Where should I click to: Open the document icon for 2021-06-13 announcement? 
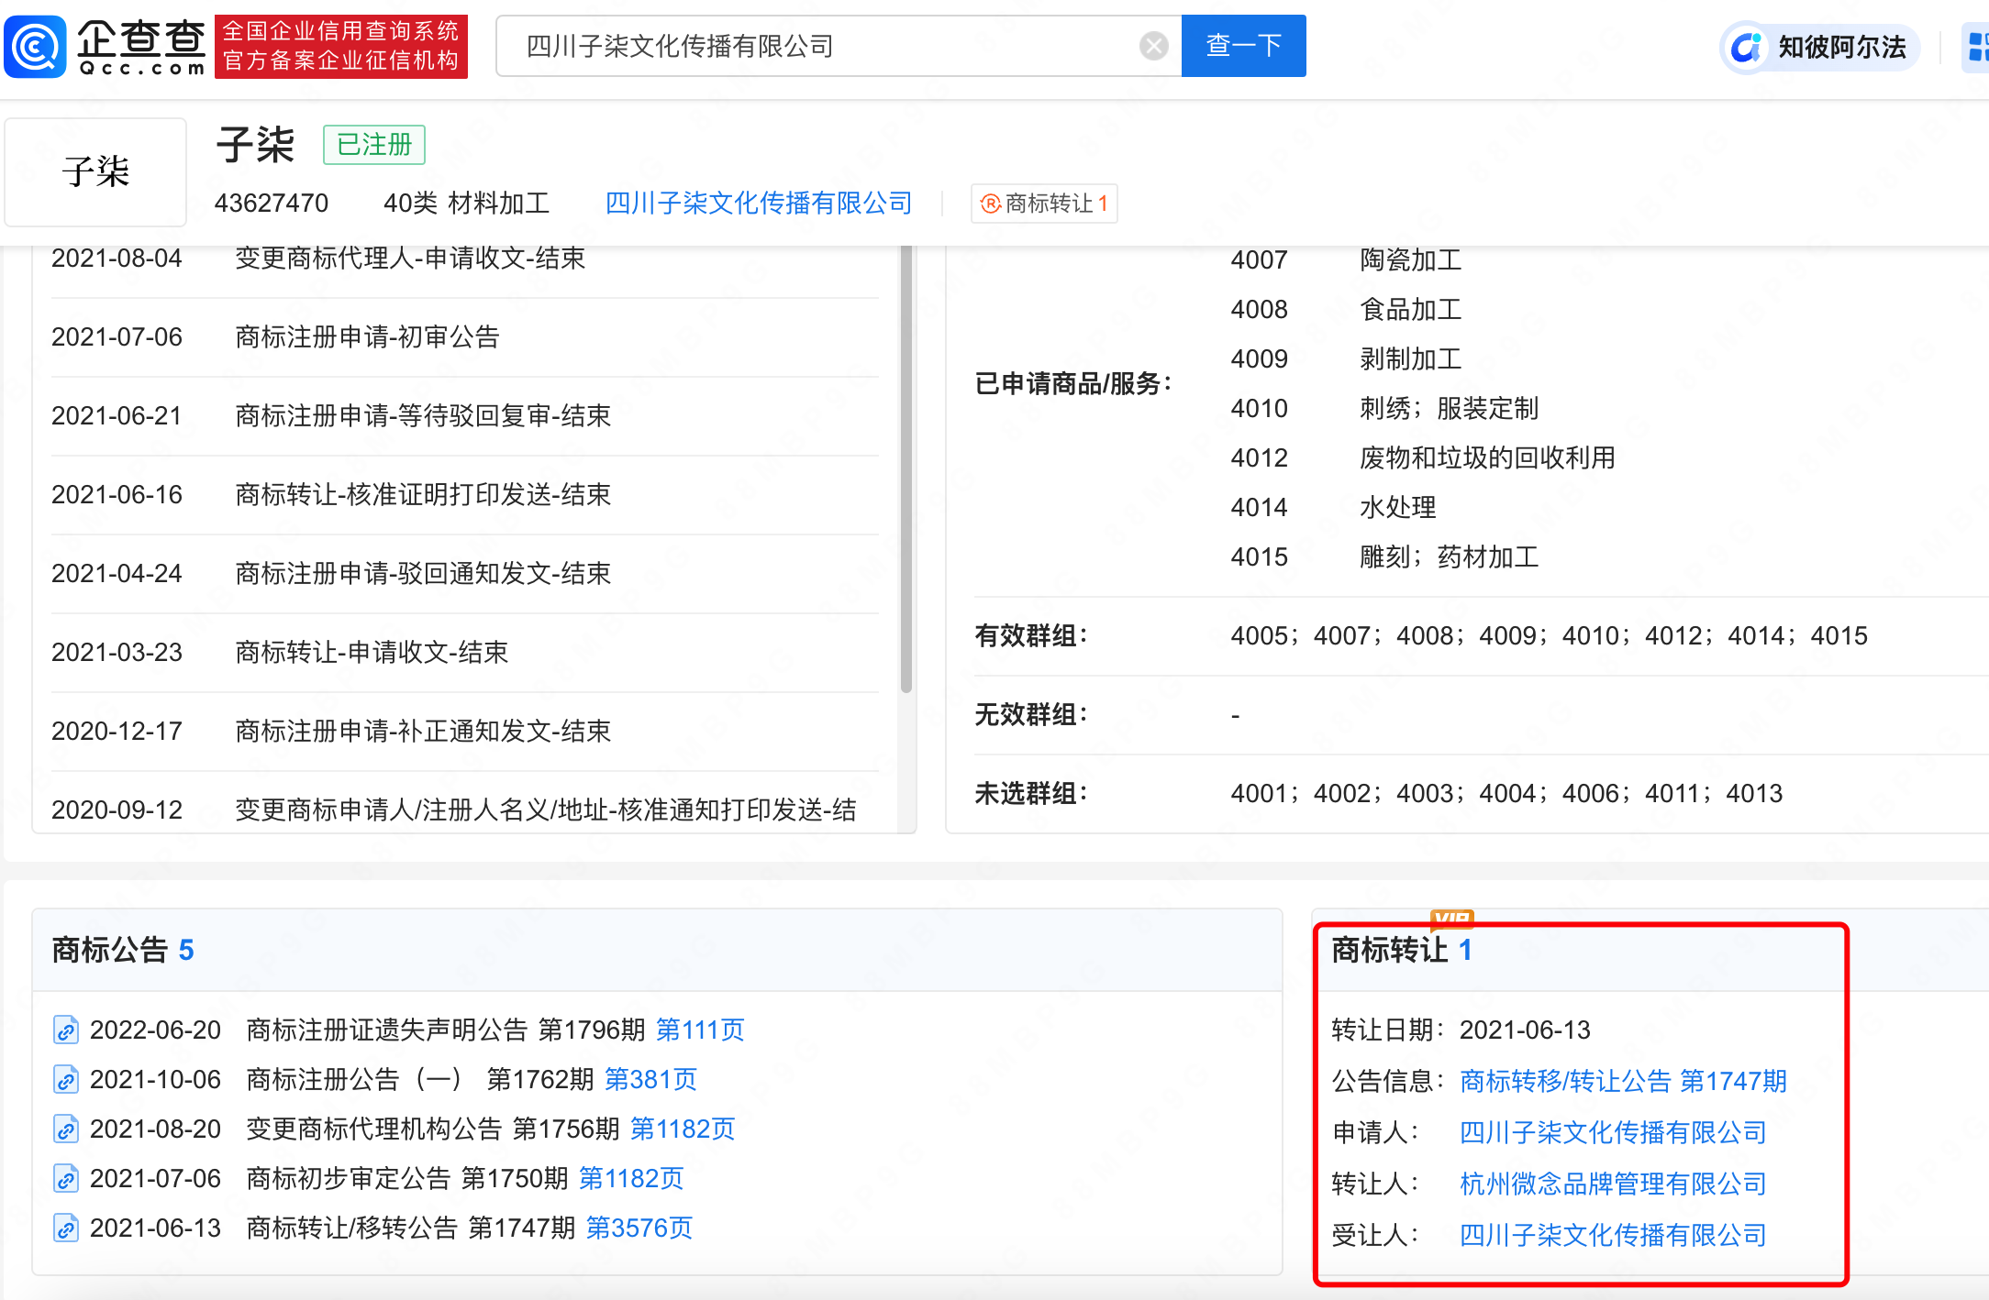[65, 1228]
